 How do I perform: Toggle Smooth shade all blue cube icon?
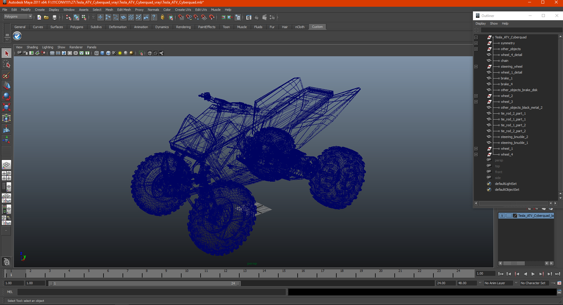point(102,53)
